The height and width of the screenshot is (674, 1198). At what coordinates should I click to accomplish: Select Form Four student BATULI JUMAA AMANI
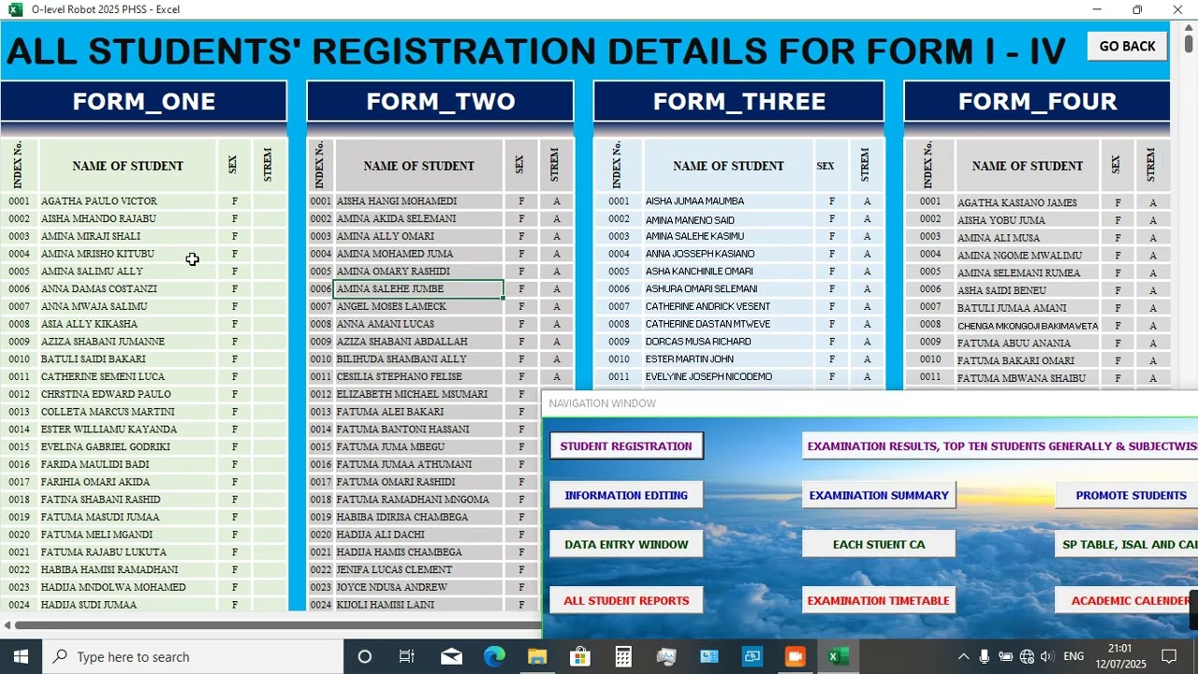click(x=1027, y=308)
